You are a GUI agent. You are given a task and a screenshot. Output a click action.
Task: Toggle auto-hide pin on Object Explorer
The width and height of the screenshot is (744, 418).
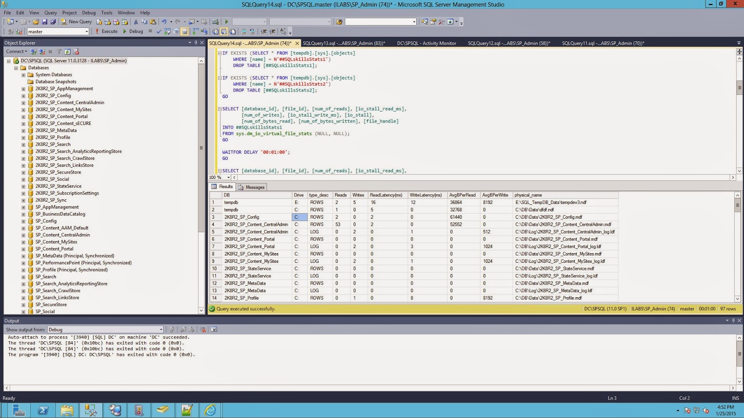click(196, 43)
